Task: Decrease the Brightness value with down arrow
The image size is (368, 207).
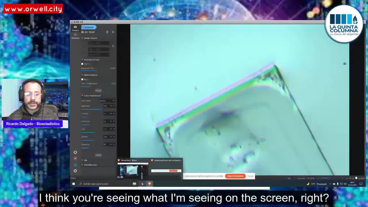Action: point(114,106)
